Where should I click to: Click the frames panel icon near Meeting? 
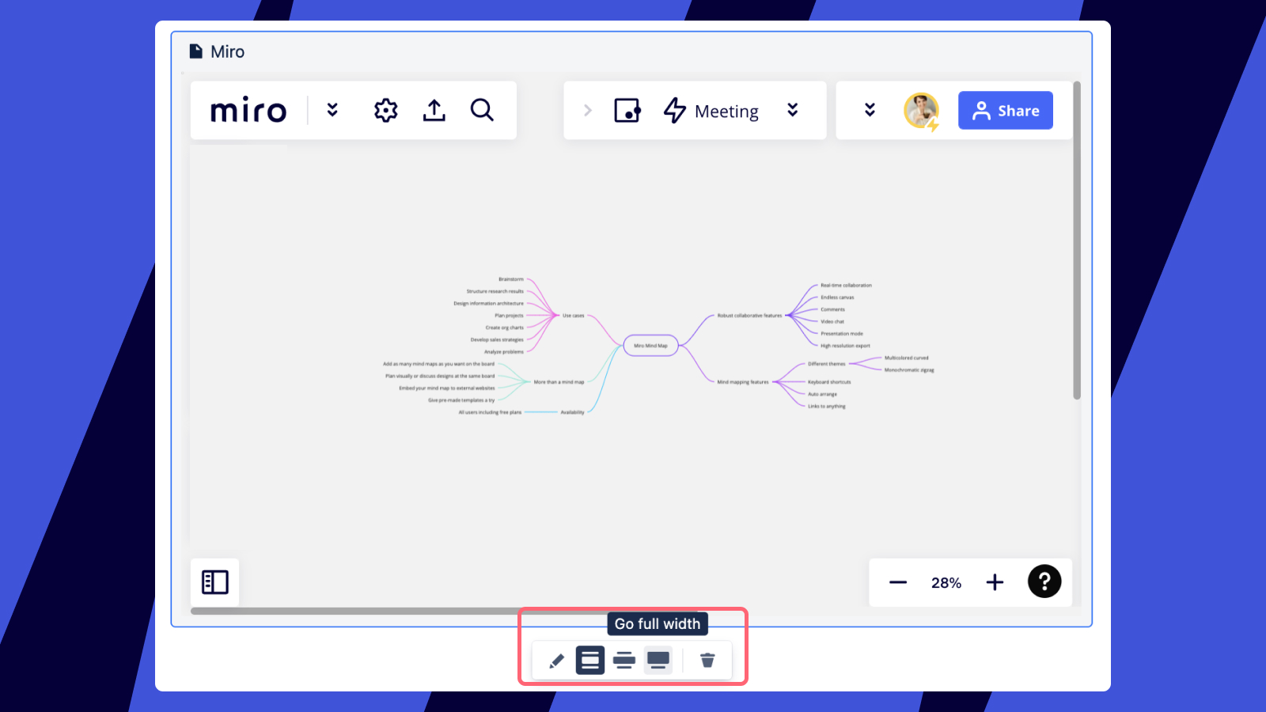pyautogui.click(x=627, y=110)
